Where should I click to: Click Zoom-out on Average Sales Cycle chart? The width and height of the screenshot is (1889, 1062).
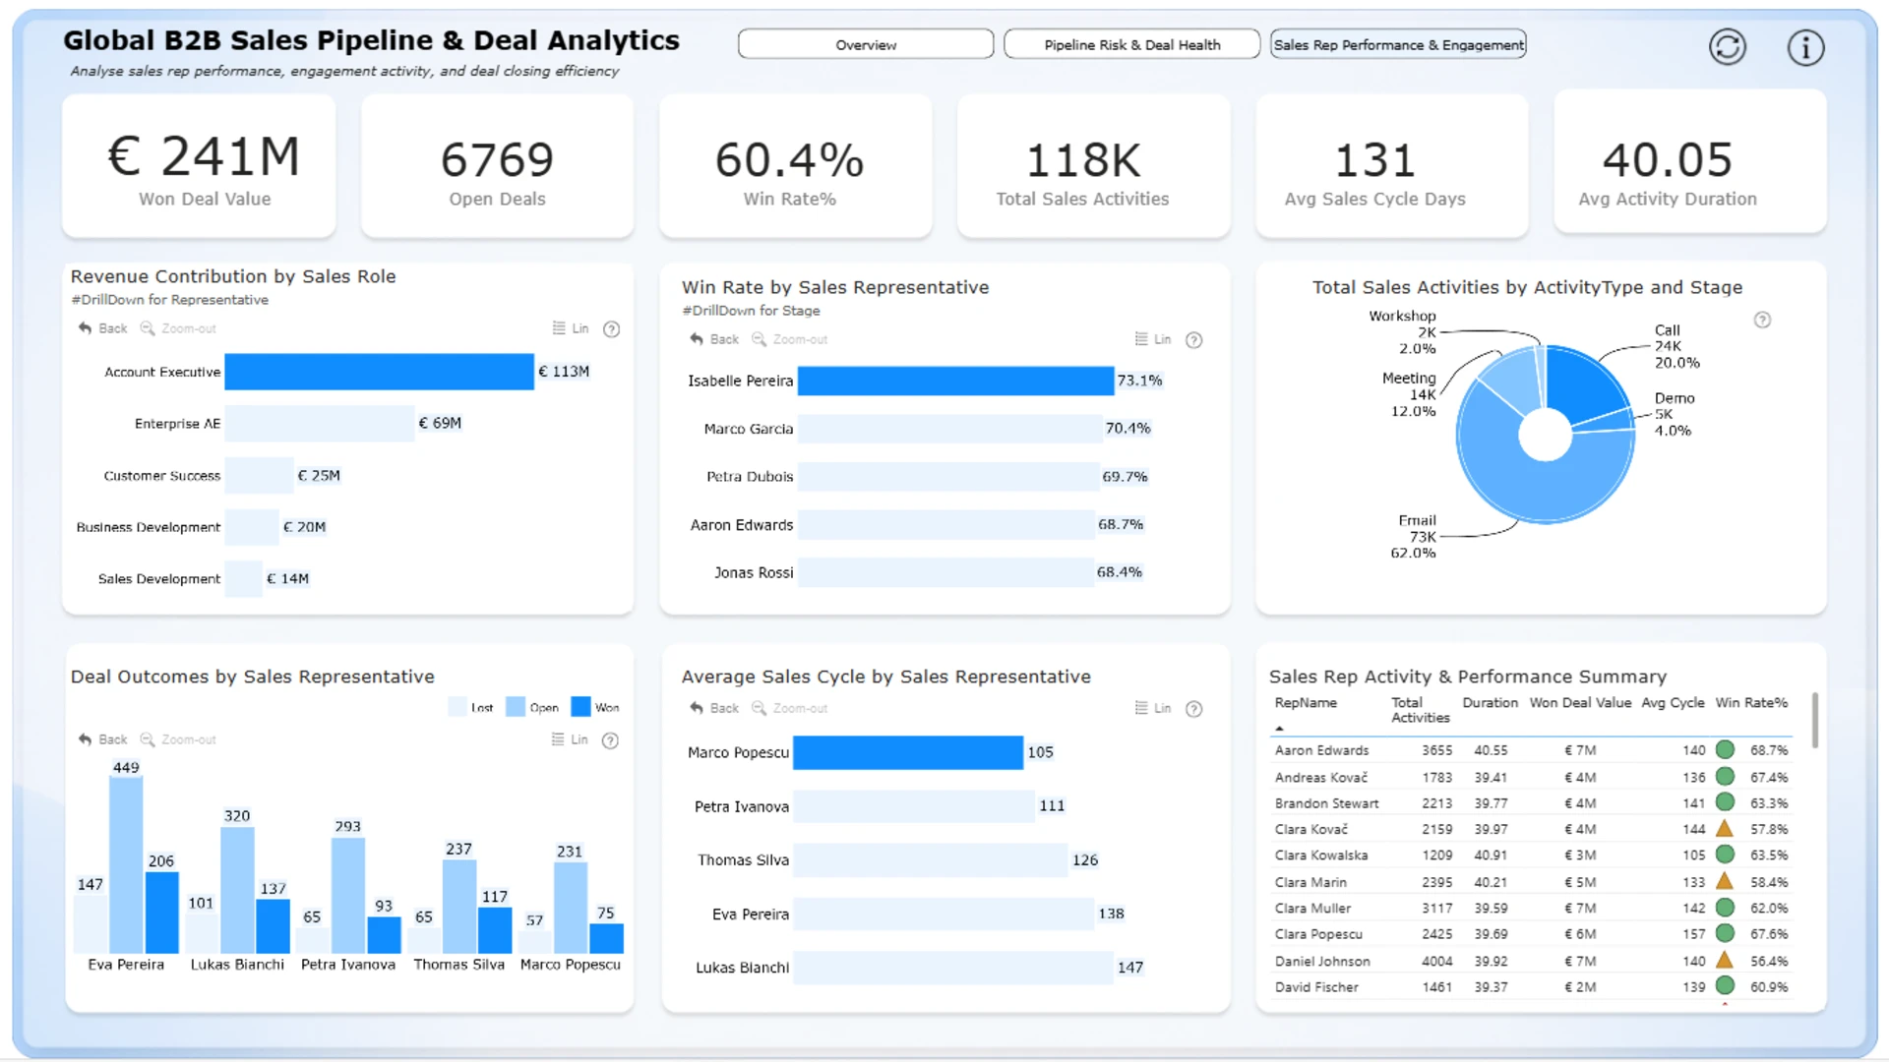790,708
